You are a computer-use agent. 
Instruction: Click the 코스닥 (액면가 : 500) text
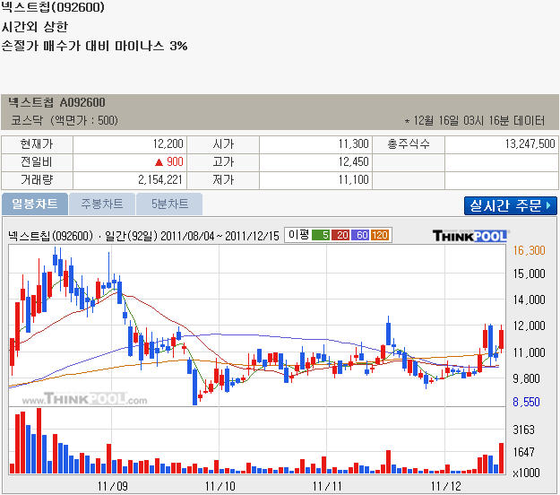tap(65, 120)
